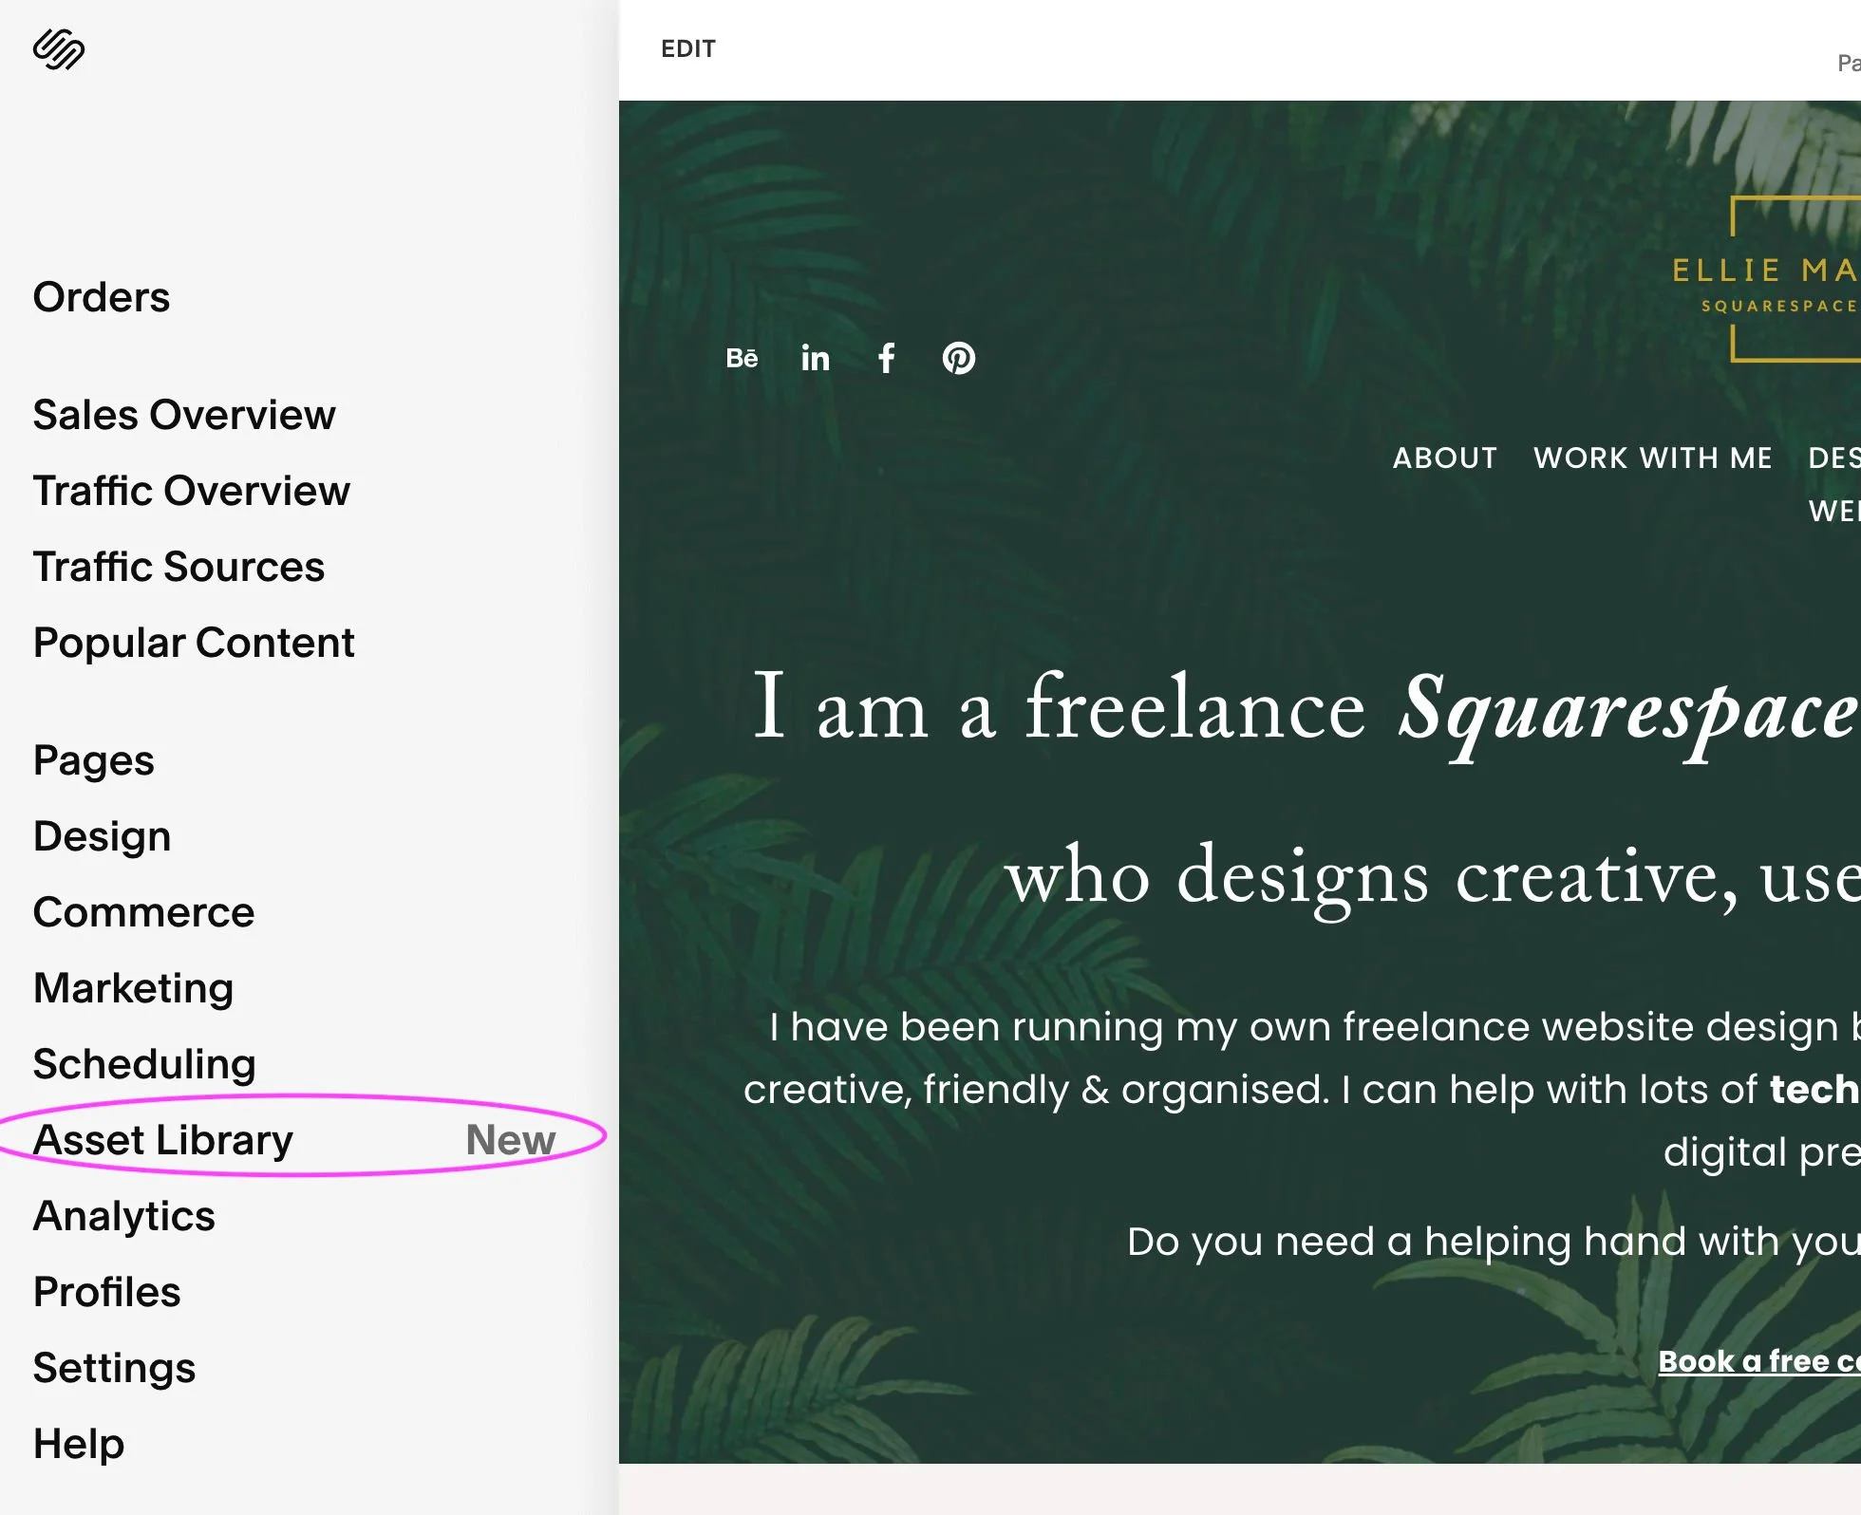
Task: Open the Help section
Action: tap(78, 1443)
